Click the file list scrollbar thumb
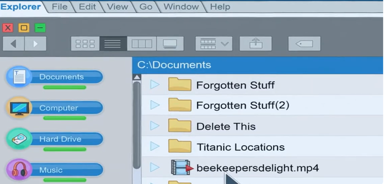 point(137,125)
